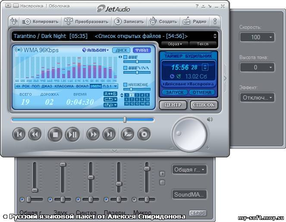Select the ТАЙМЕР tab
The height and width of the screenshot is (222, 286).
click(173, 56)
